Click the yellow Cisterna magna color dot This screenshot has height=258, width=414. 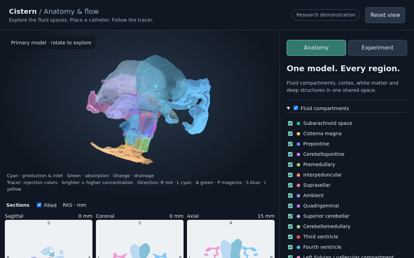click(x=298, y=134)
